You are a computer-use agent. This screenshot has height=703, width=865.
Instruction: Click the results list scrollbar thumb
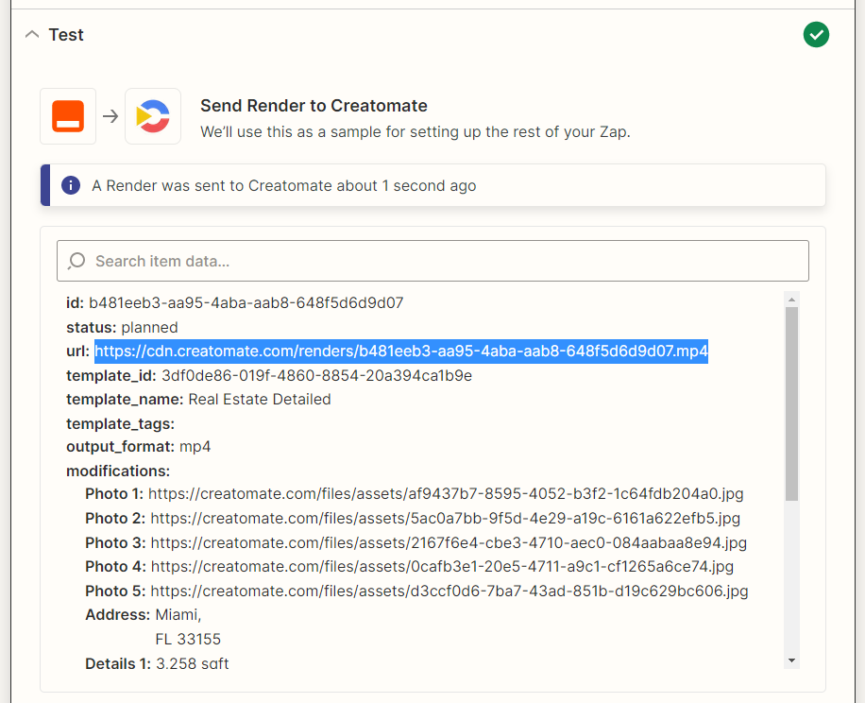(791, 403)
